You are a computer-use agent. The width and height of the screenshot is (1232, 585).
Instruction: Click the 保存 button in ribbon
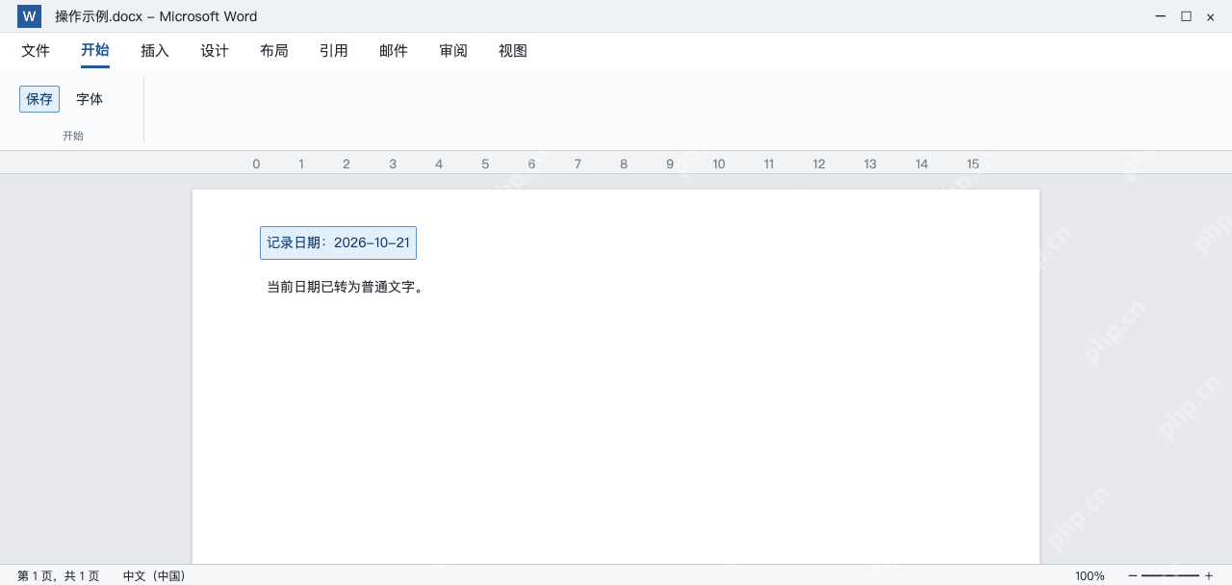[39, 99]
